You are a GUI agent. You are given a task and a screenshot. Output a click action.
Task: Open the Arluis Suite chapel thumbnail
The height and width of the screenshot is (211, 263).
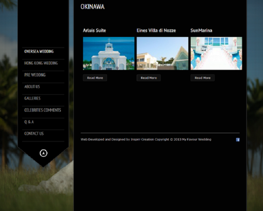pos(109,53)
